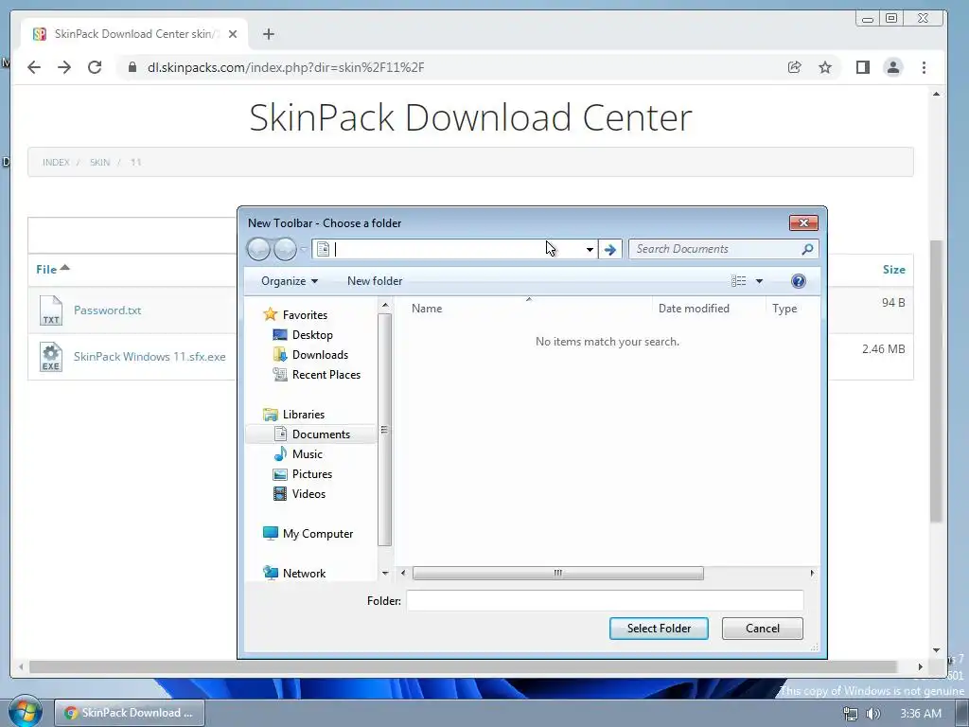Select My Computer in navigation pane
Screen dimensions: 969x727
318,534
